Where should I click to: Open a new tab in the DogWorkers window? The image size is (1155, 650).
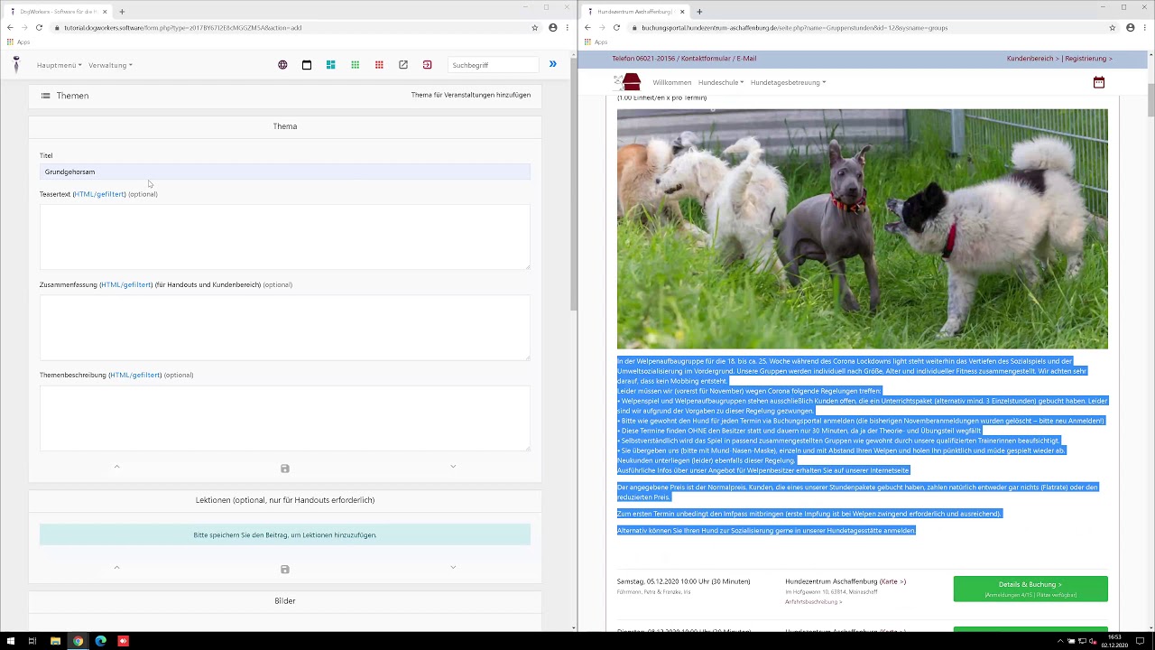pos(122,12)
